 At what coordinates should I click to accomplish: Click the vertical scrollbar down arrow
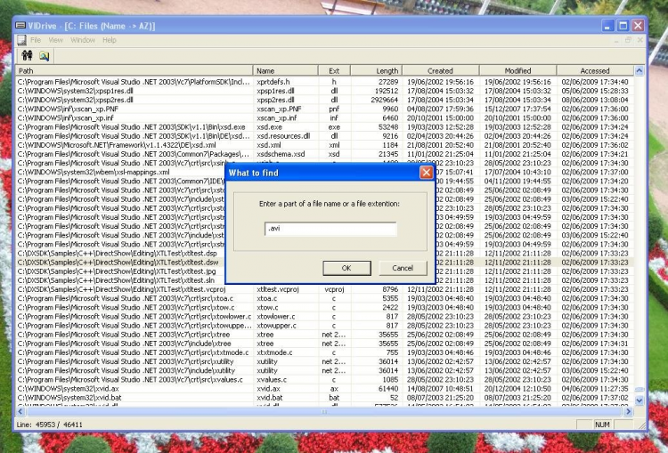[639, 400]
